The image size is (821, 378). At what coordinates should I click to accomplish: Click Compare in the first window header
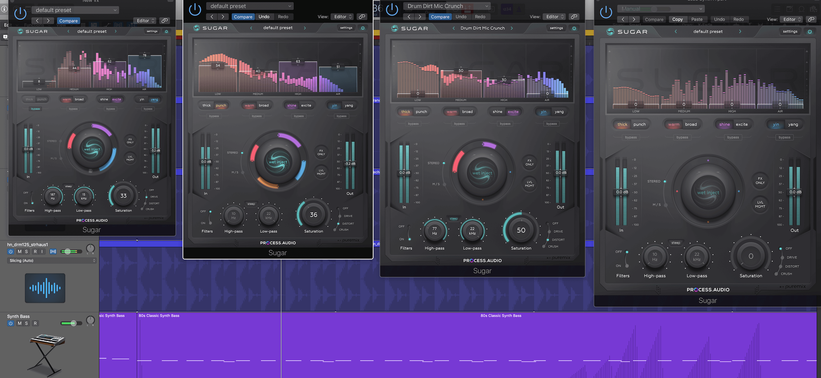coord(68,21)
